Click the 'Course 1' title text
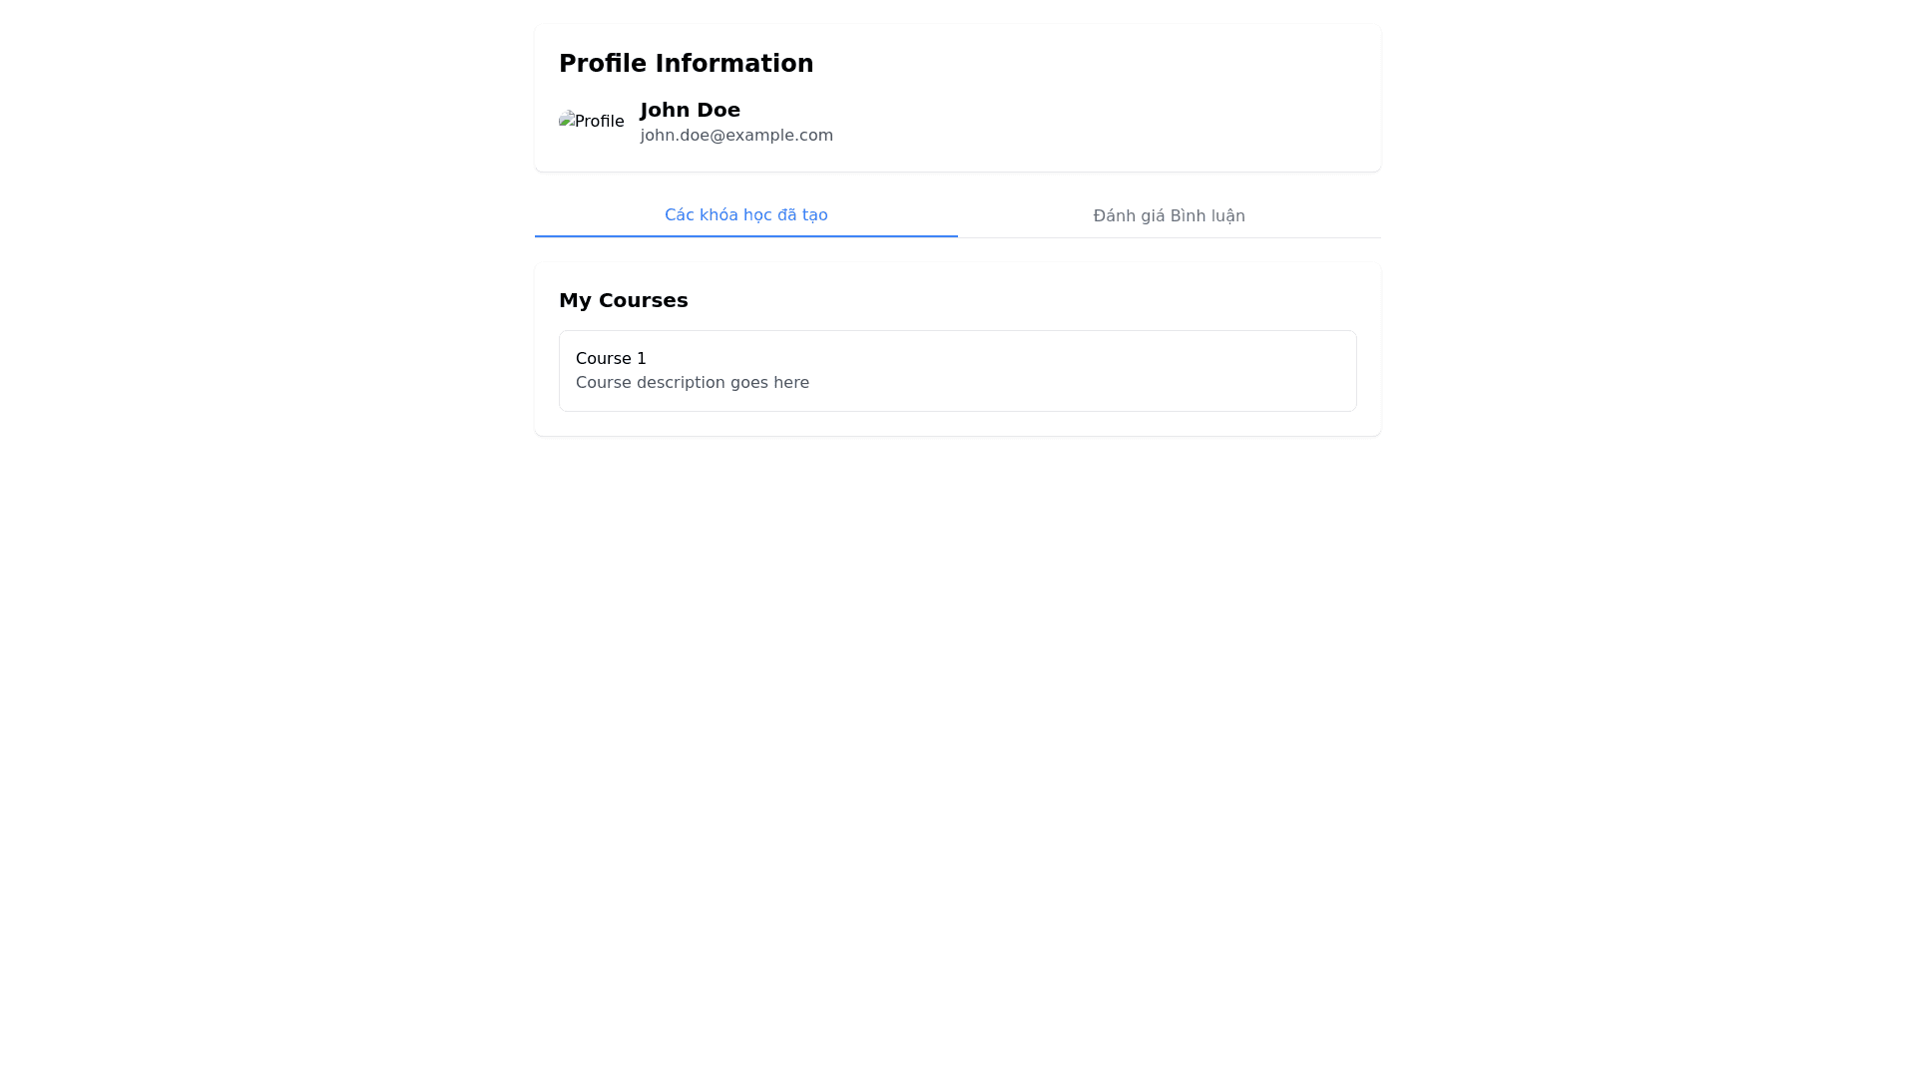 (x=611, y=358)
